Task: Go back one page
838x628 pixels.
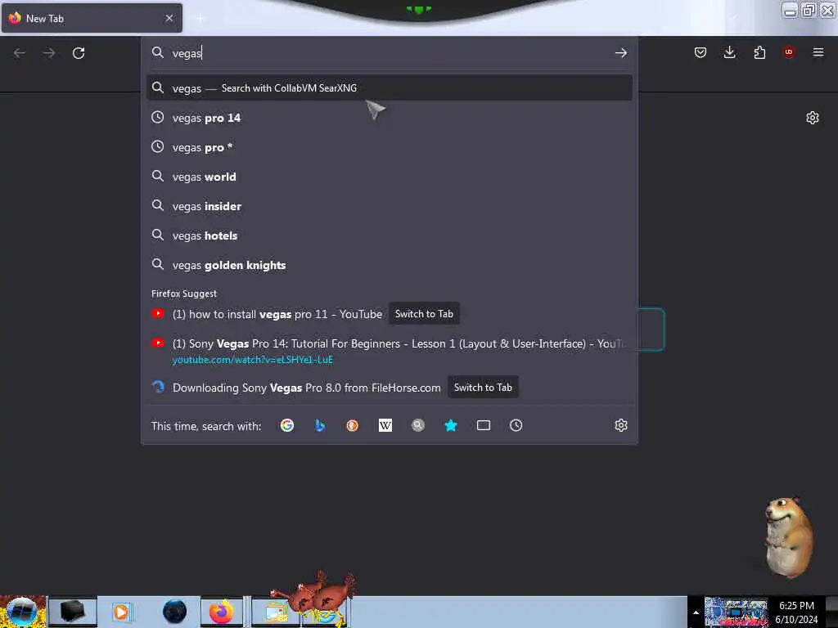Action: [20, 53]
